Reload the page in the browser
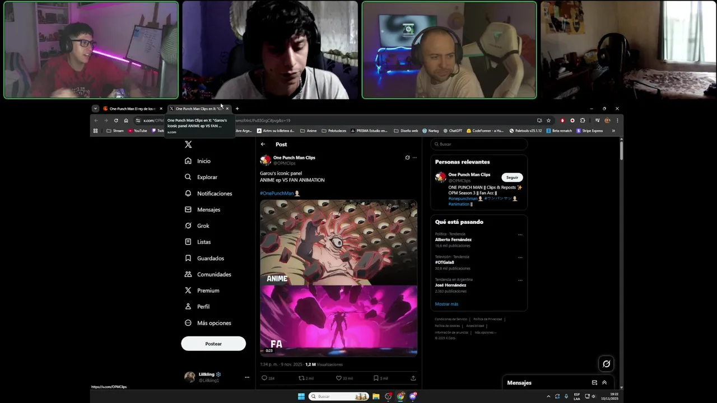Image resolution: width=717 pixels, height=403 pixels. (x=116, y=120)
